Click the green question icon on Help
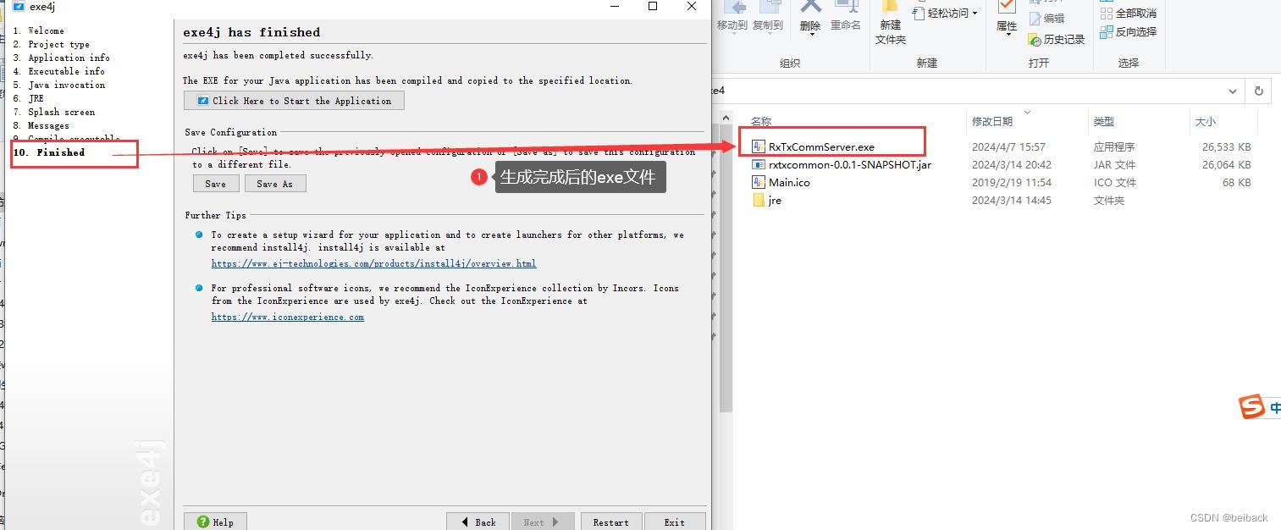Screen dimensions: 1281x530 pos(202,522)
